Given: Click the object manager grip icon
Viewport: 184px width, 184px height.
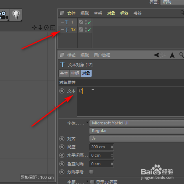Looking at the screenshot, I should coord(62,13).
